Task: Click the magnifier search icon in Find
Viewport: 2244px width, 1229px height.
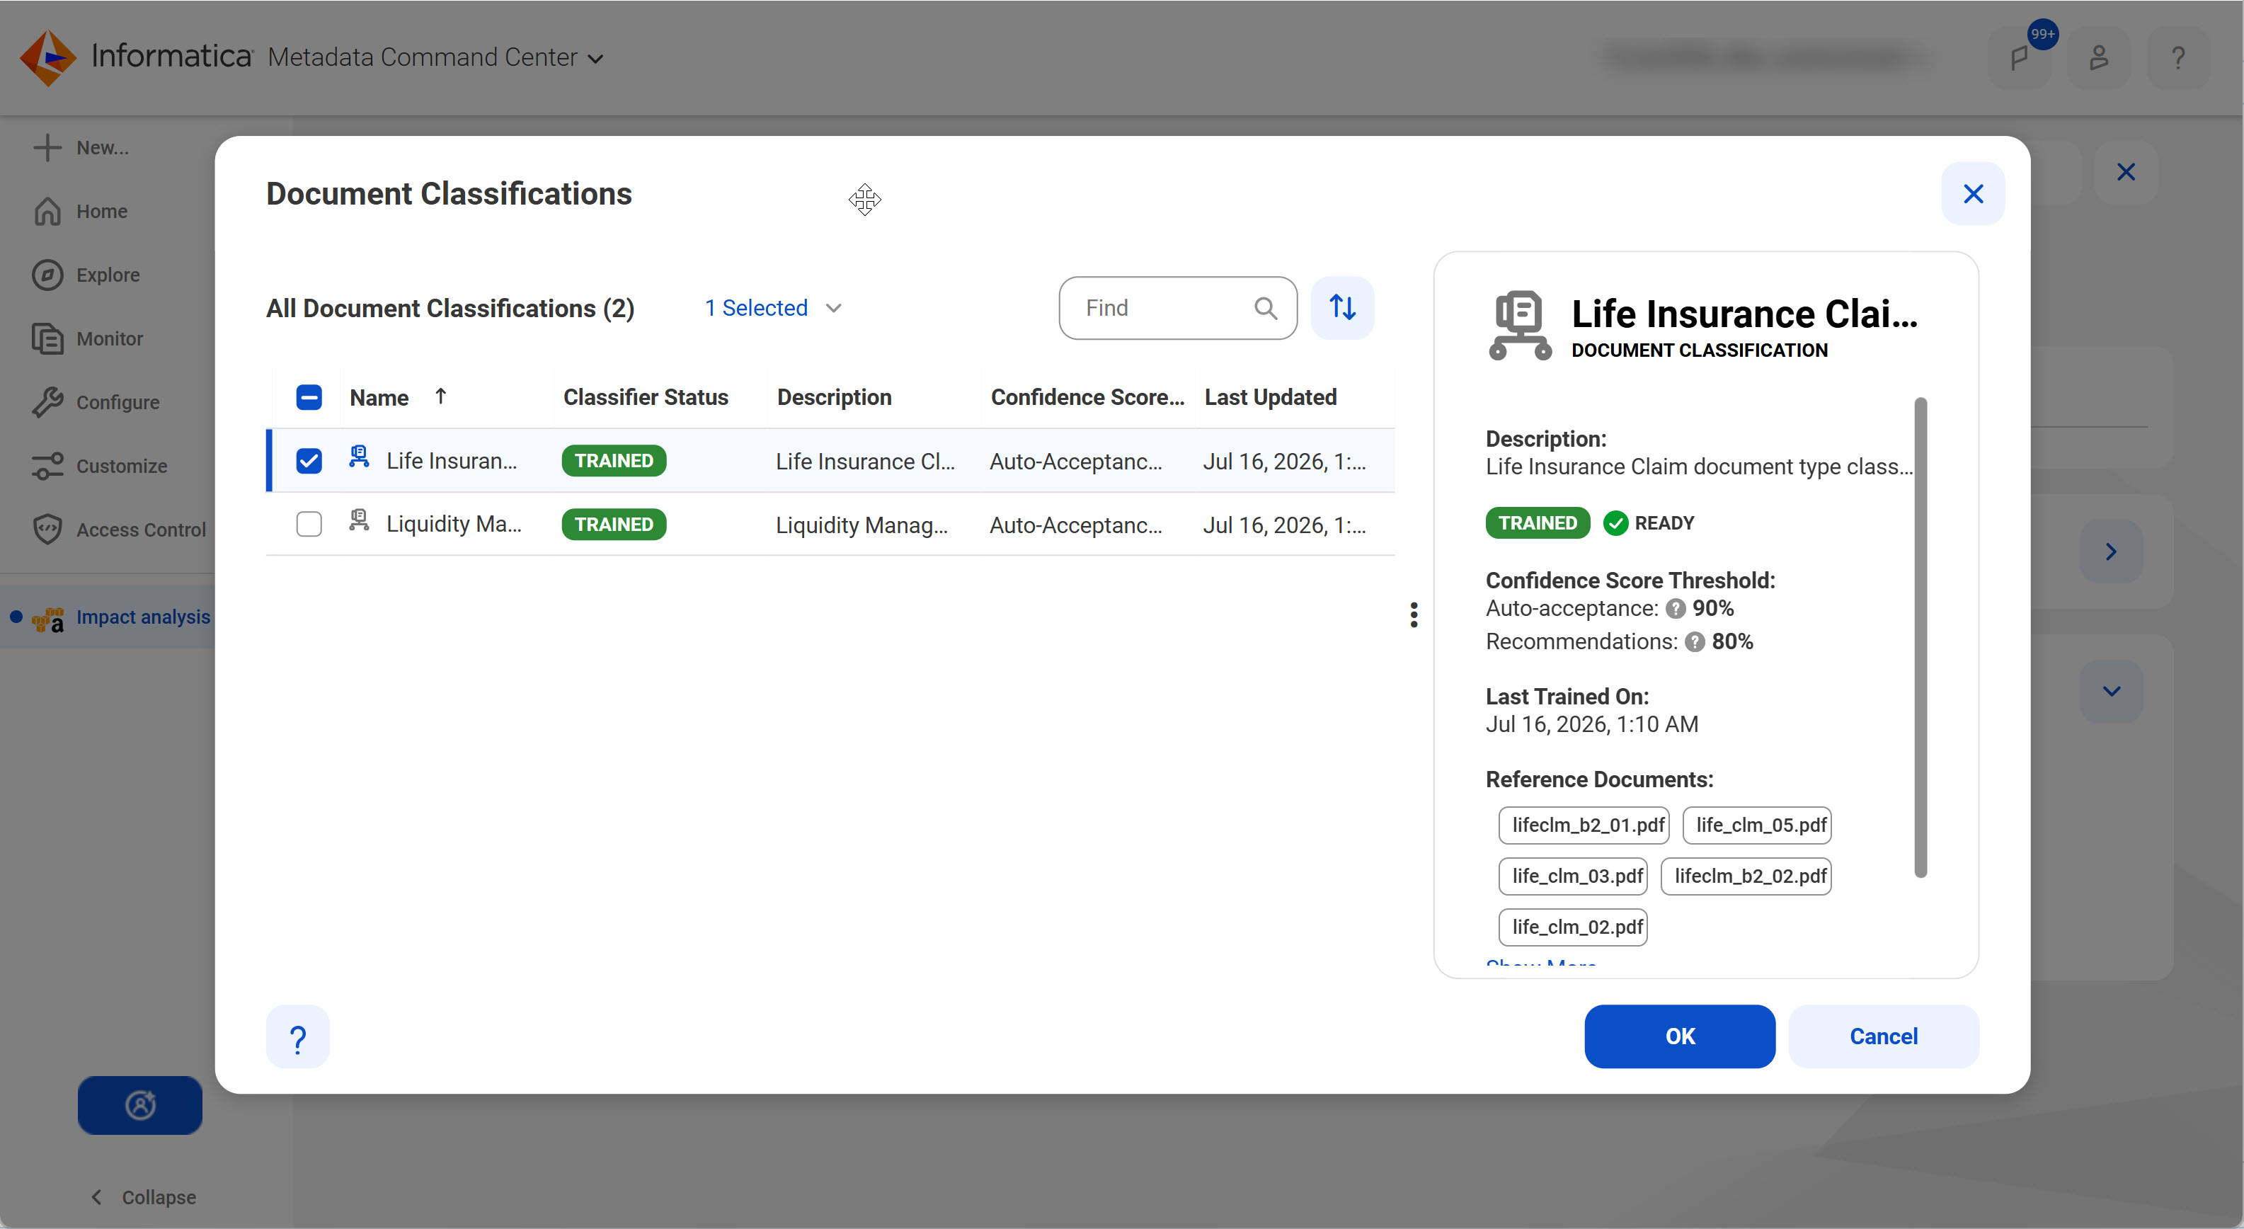Action: point(1265,307)
